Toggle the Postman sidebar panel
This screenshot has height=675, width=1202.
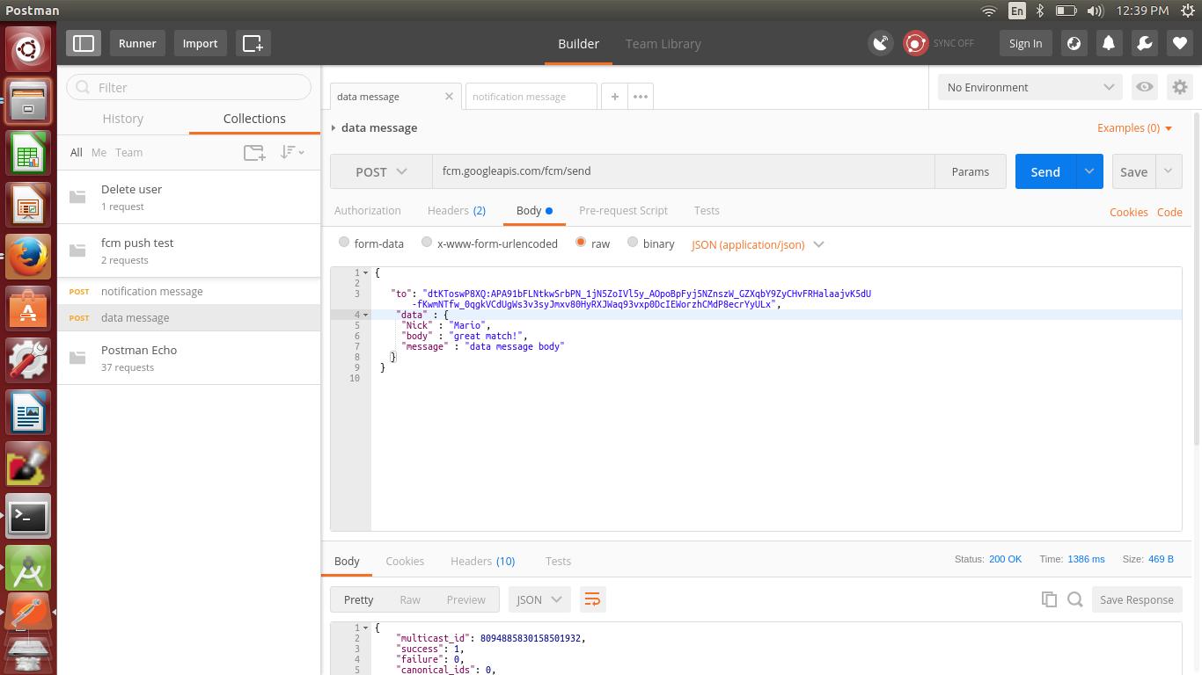[84, 43]
